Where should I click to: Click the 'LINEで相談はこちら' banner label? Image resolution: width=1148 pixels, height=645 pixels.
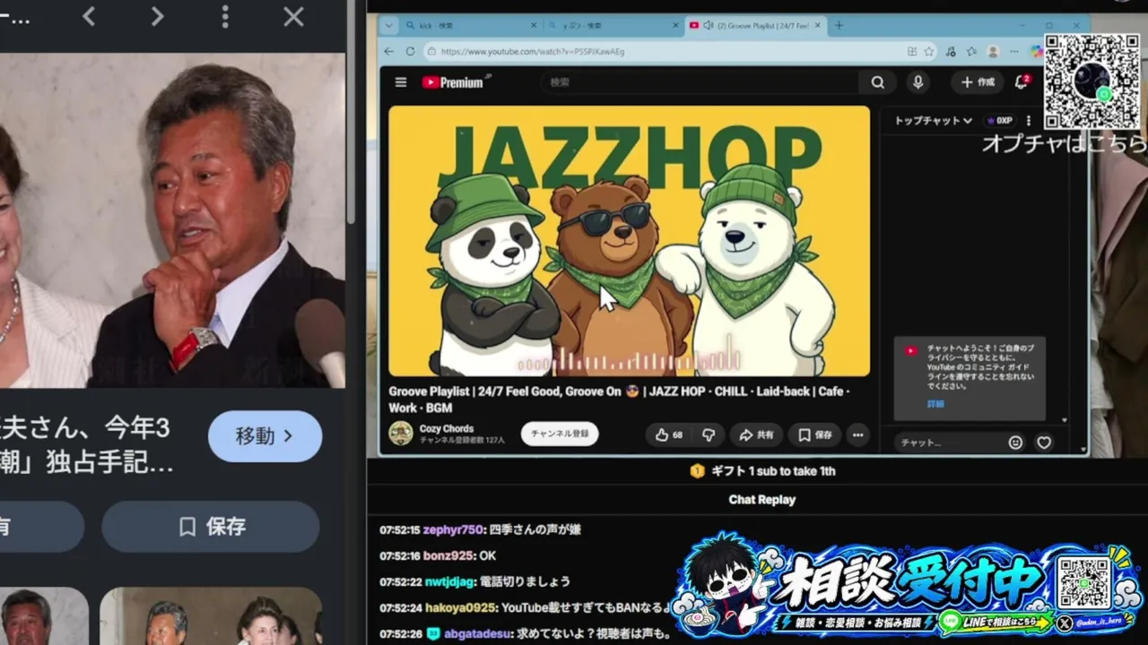[x=994, y=622]
